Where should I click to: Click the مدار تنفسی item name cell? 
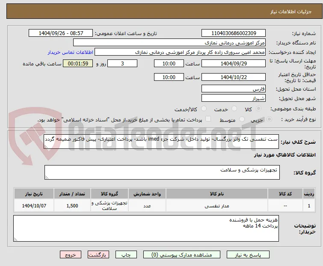(217, 206)
